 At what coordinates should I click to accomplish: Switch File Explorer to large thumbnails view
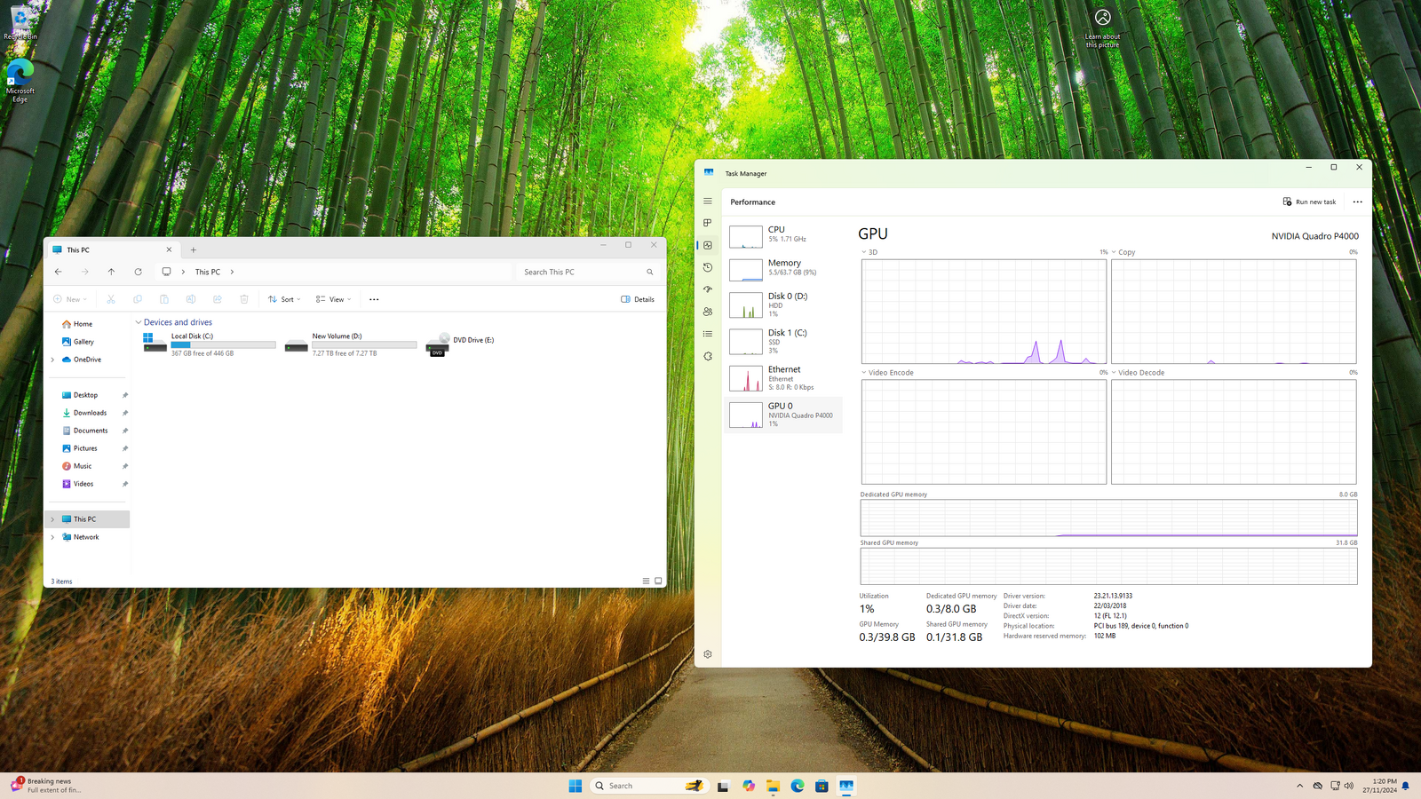(658, 581)
